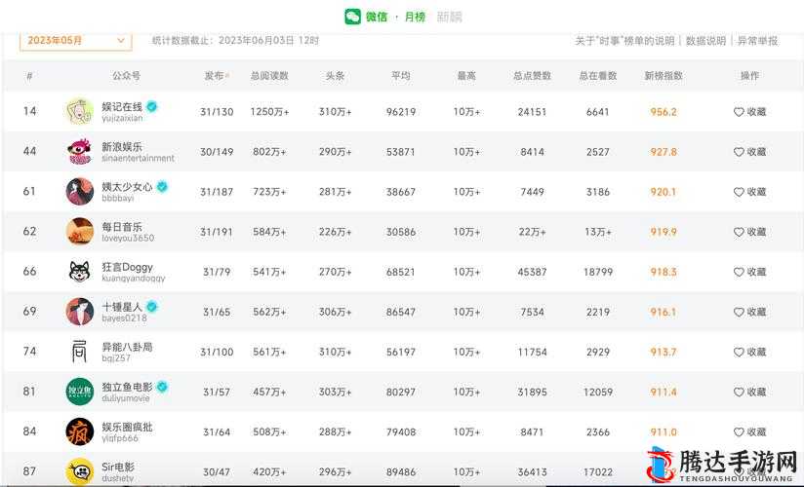This screenshot has height=487, width=804.
Task: Favorite 娱记在线 with its heart icon
Action: coord(739,112)
